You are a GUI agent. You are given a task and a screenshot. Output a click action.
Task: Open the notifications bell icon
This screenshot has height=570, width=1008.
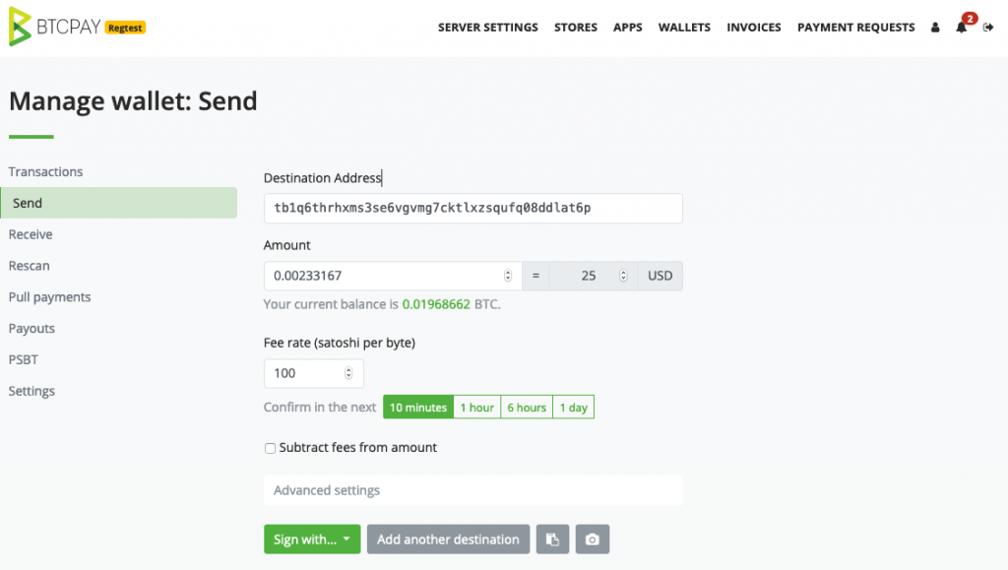point(961,27)
